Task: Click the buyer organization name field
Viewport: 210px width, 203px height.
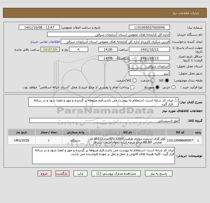Action: [109, 35]
